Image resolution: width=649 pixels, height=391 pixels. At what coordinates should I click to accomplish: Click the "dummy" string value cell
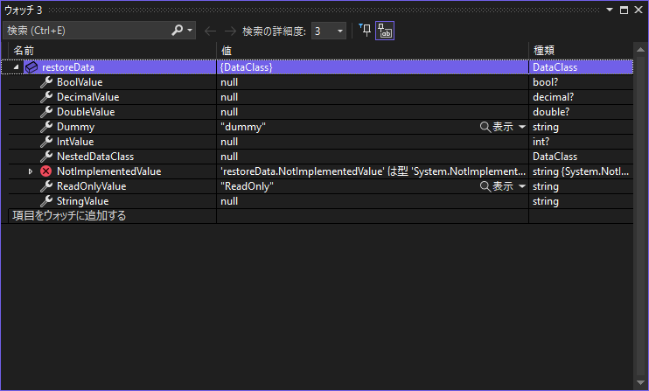(x=243, y=127)
